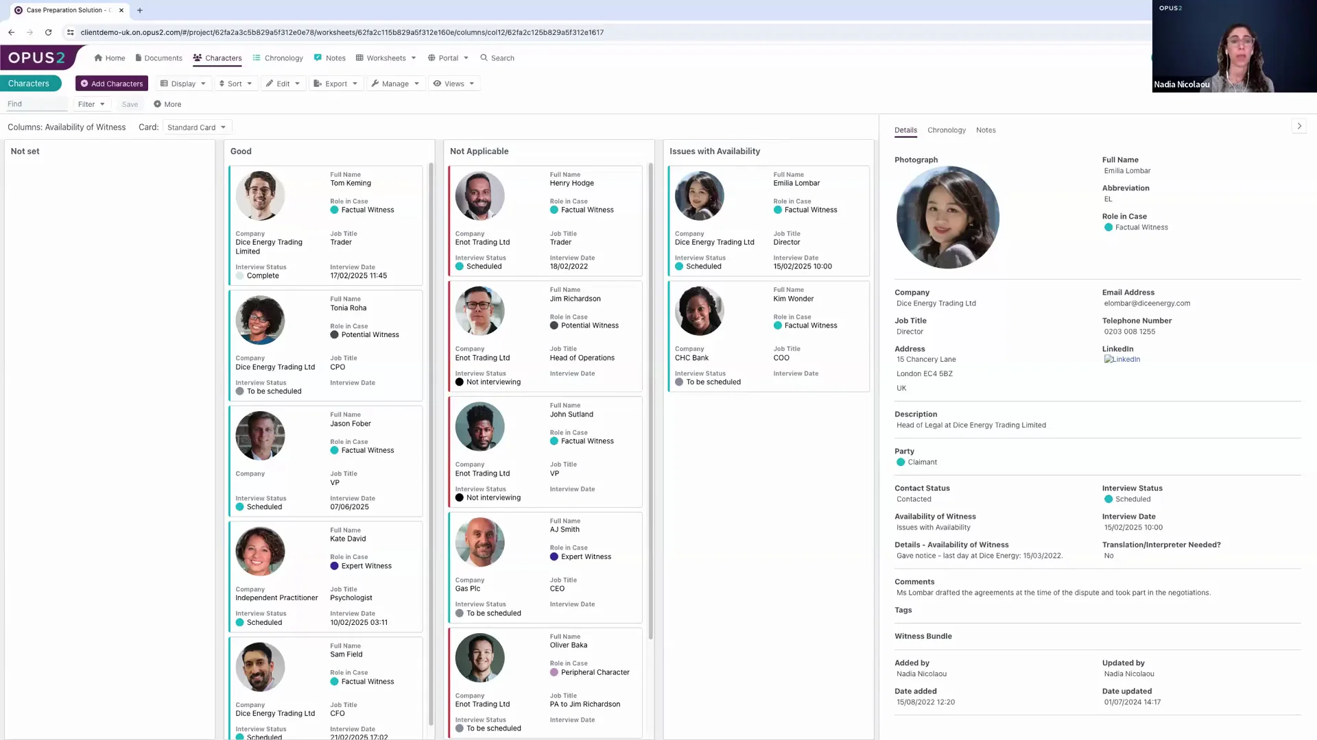Image resolution: width=1317 pixels, height=740 pixels.
Task: Open Emilia Lombar's LinkedIn link
Action: click(x=1122, y=360)
